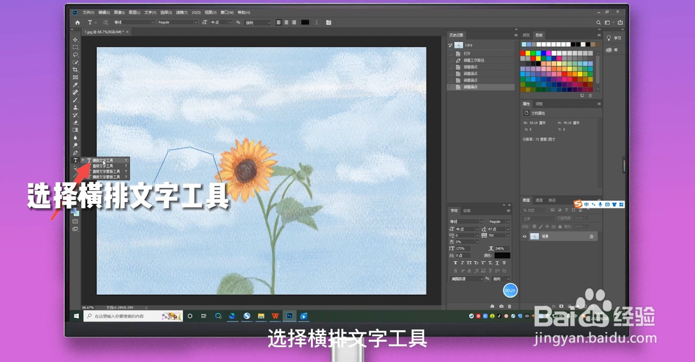Toggle underline in character panel
The width and height of the screenshot is (695, 362).
pyautogui.click(x=497, y=263)
